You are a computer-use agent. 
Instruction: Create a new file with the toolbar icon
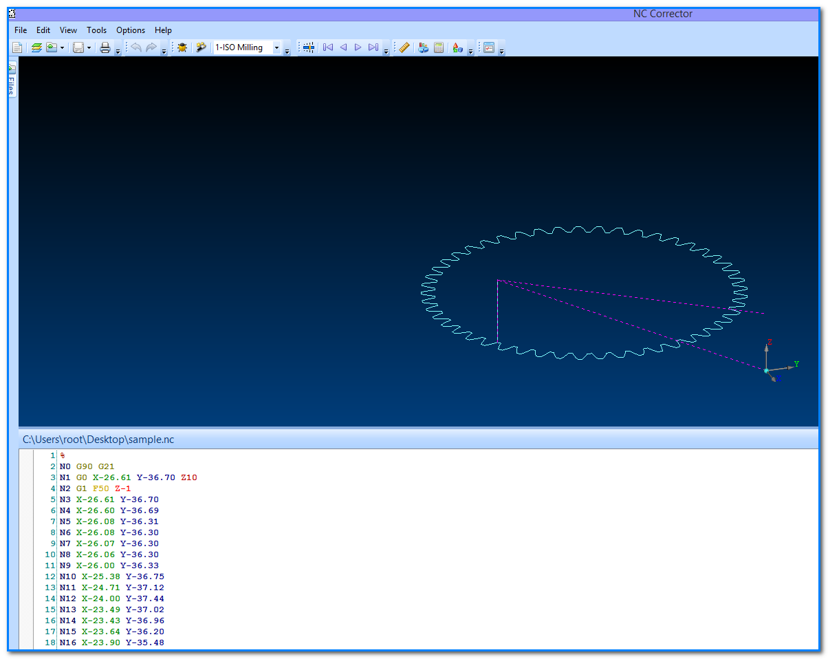point(17,47)
